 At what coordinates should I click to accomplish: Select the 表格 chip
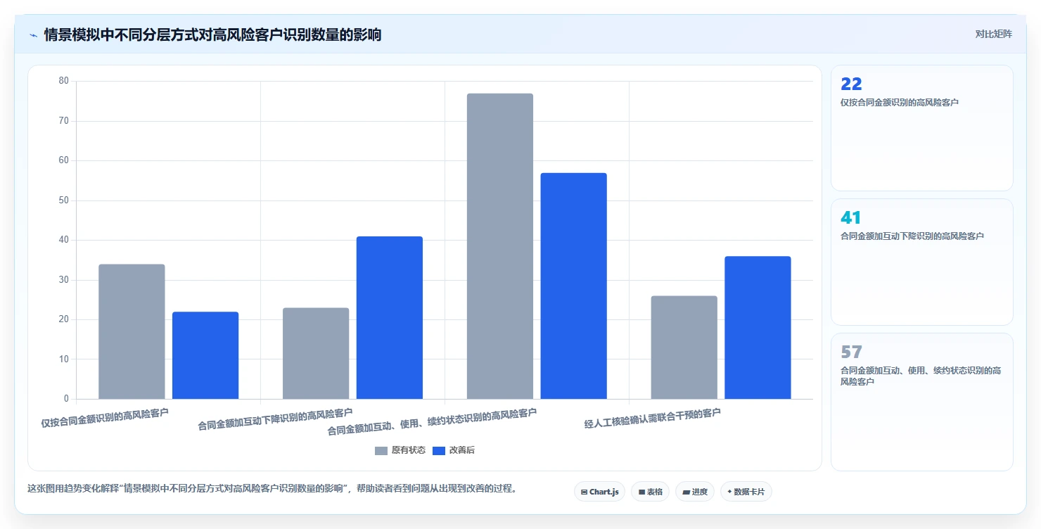650,492
